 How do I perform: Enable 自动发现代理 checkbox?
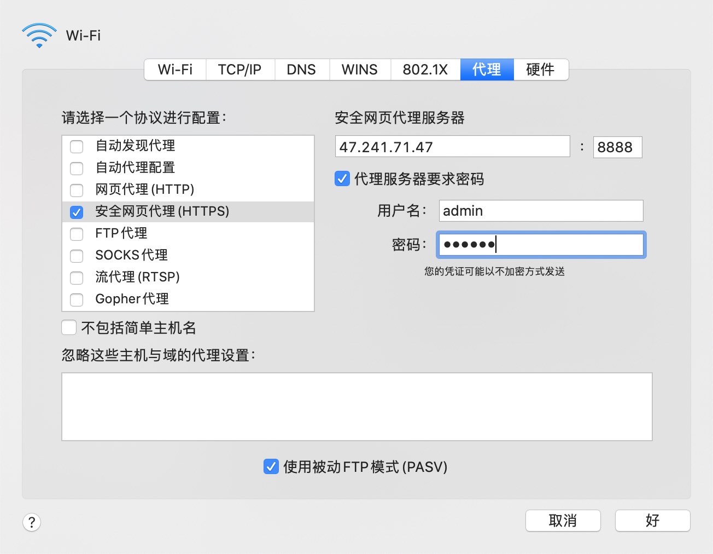coord(77,146)
